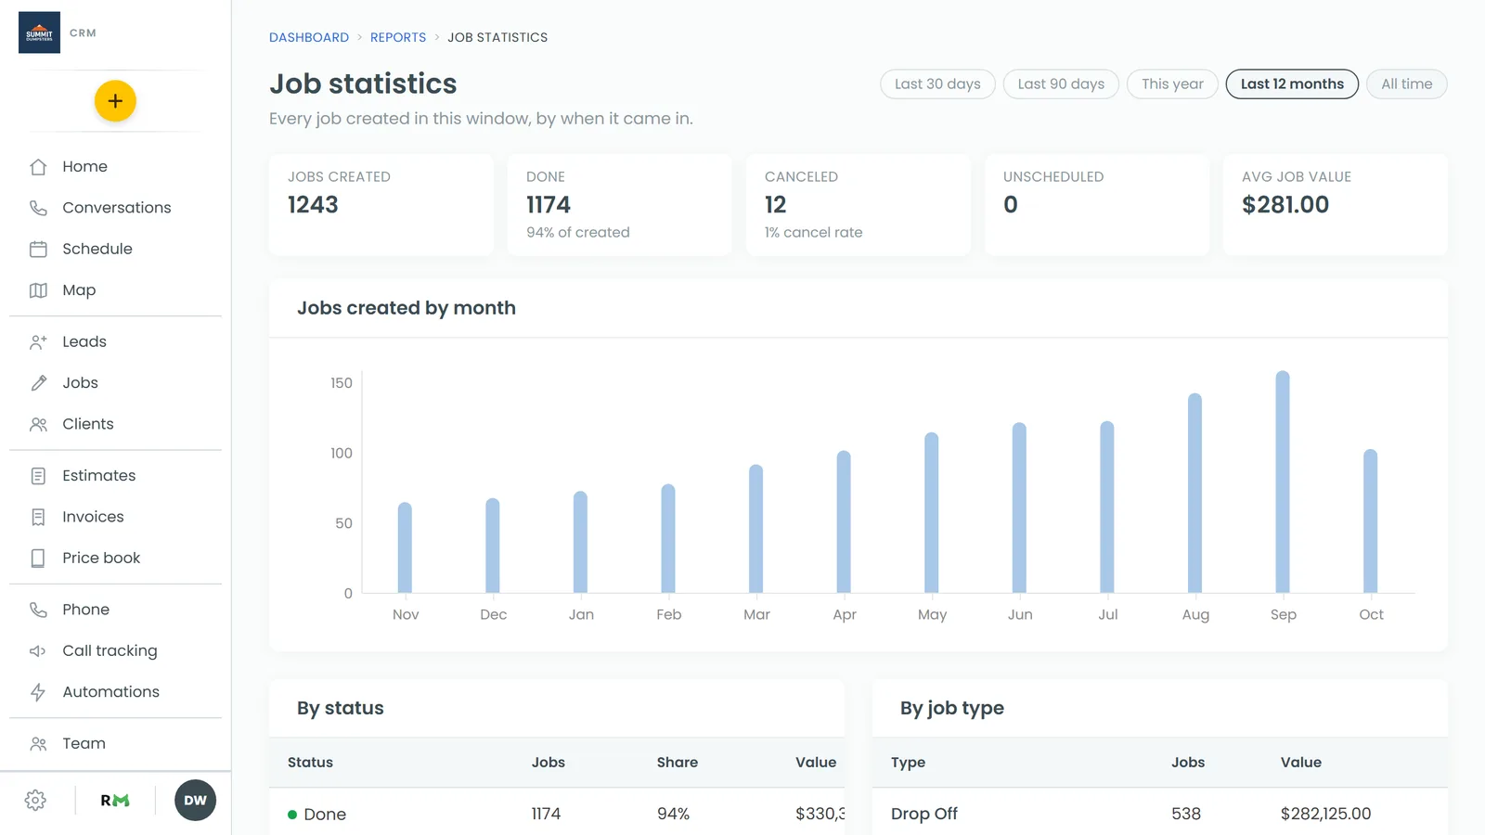Click the Avg Job Value $281.00
Screen dimensions: 1485x835
coord(1285,205)
